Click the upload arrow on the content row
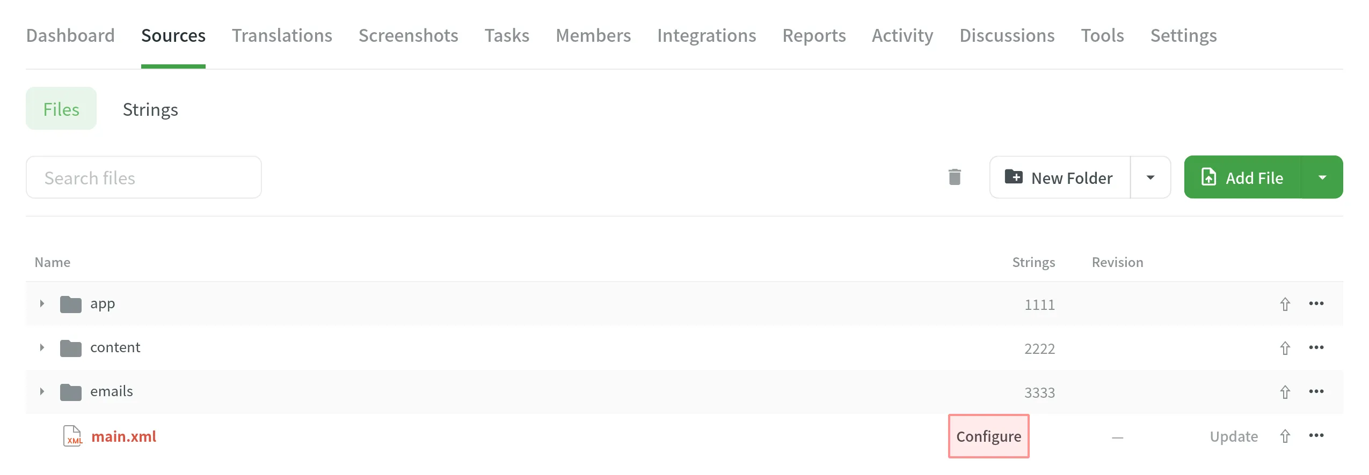The width and height of the screenshot is (1369, 475). [x=1285, y=347]
